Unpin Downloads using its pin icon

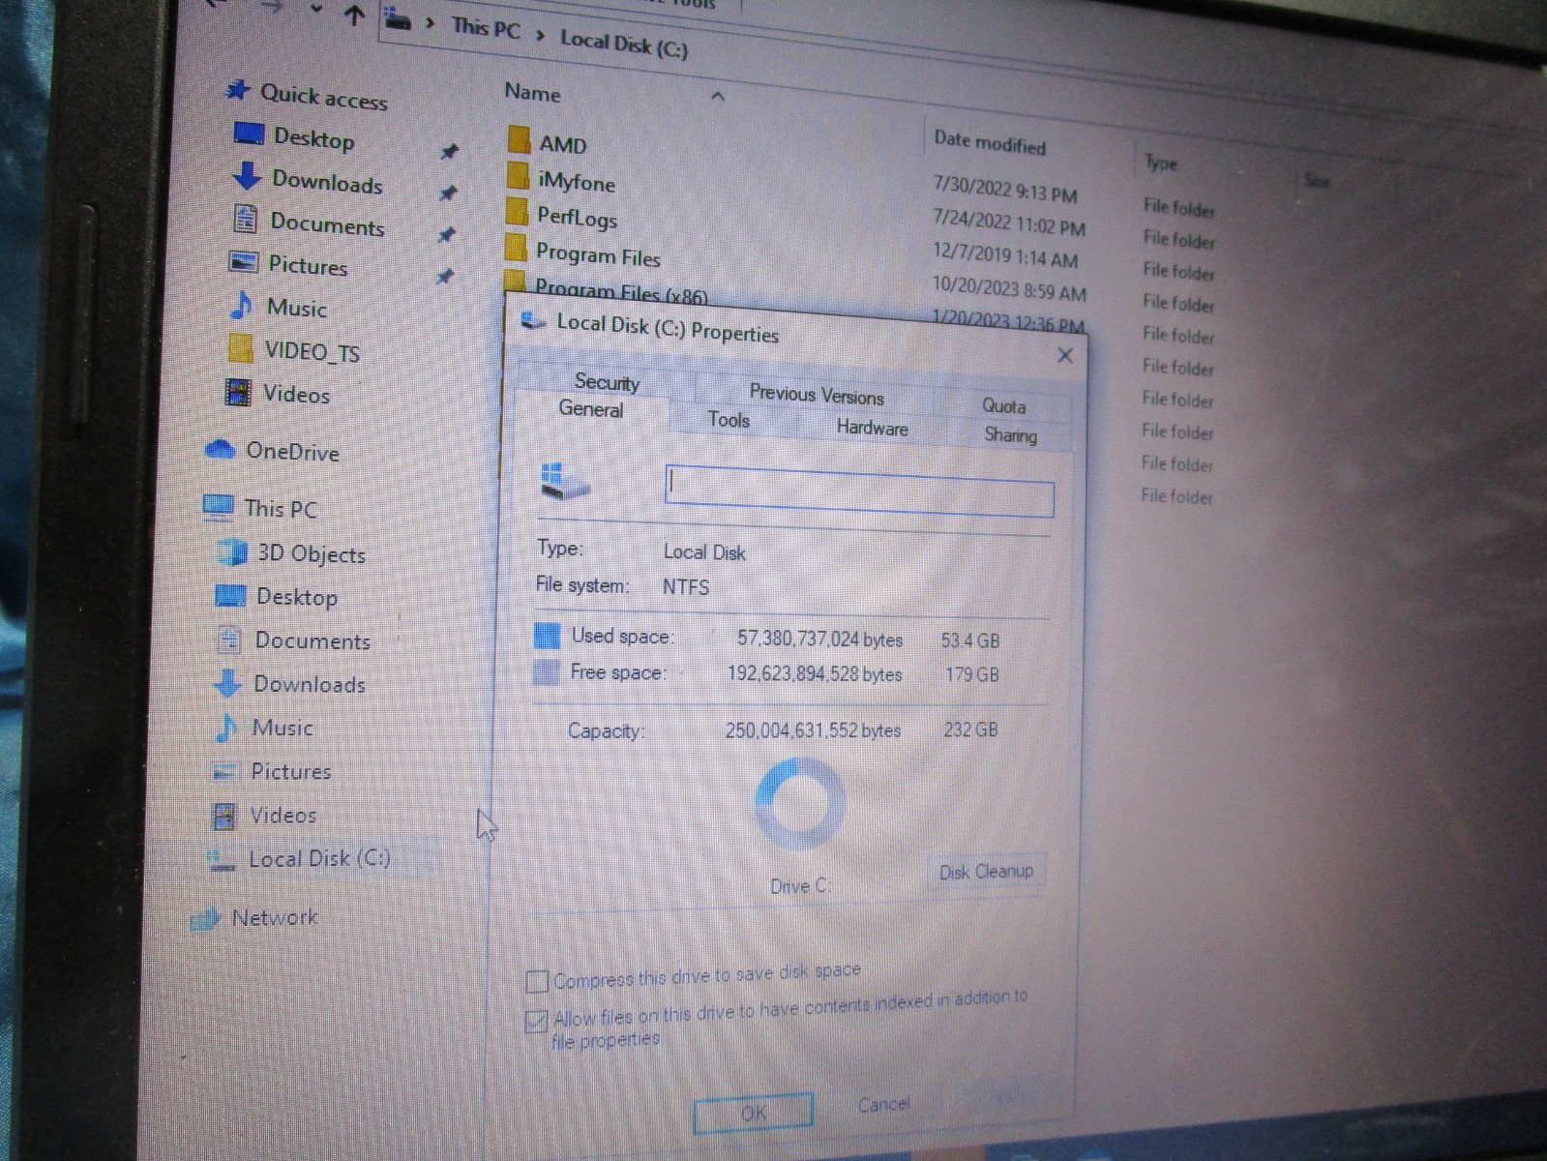click(x=447, y=193)
